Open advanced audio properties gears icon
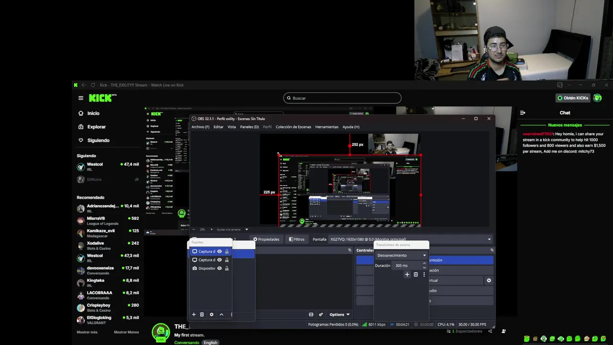The height and width of the screenshot is (345, 613). pos(321,314)
